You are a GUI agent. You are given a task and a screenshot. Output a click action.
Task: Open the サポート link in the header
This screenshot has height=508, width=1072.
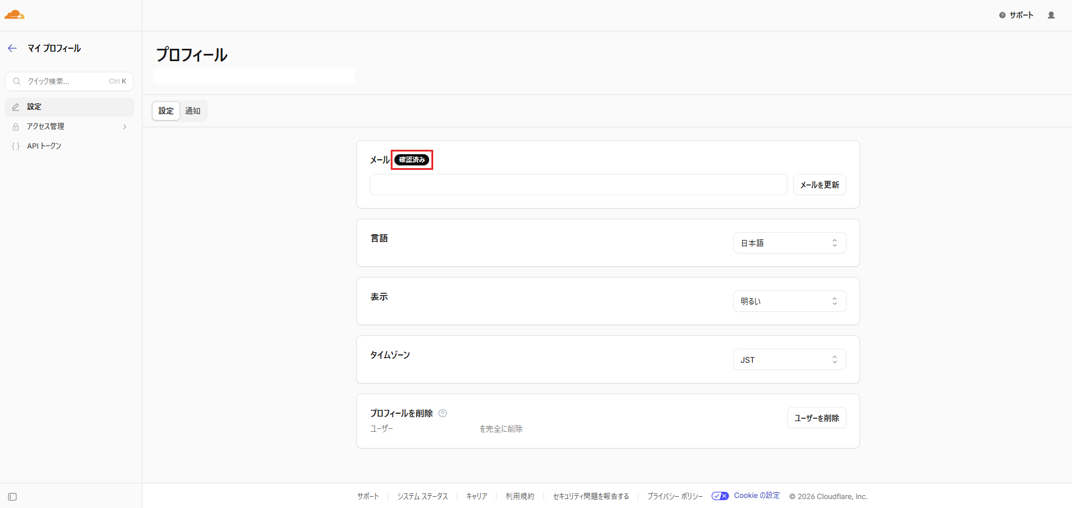pos(1016,15)
